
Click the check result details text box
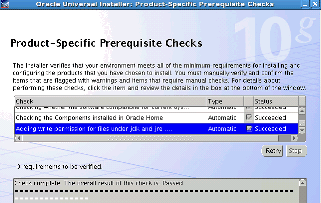157,191
